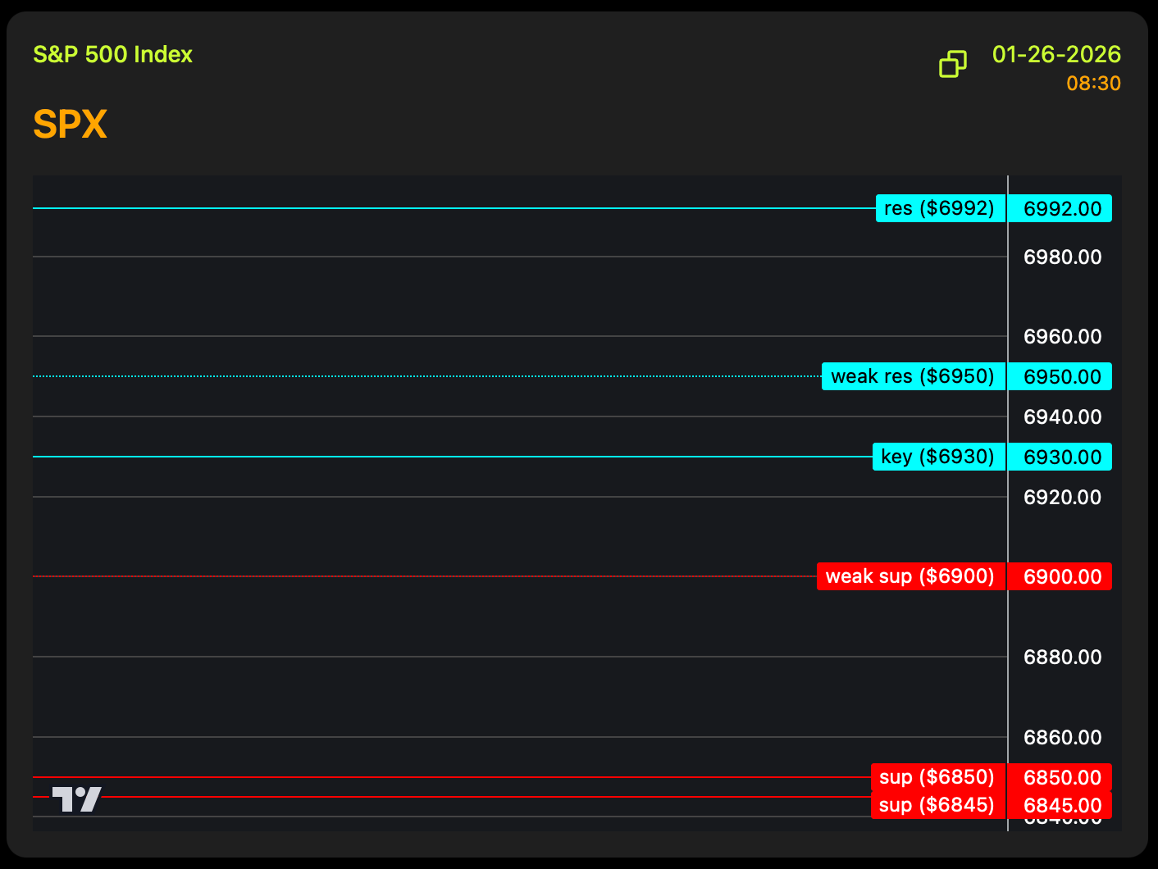Click the red 6845.00 price tag
This screenshot has height=869, width=1158.
[1060, 805]
